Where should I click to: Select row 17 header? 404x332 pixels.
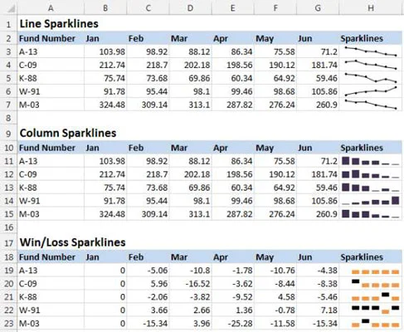8,242
